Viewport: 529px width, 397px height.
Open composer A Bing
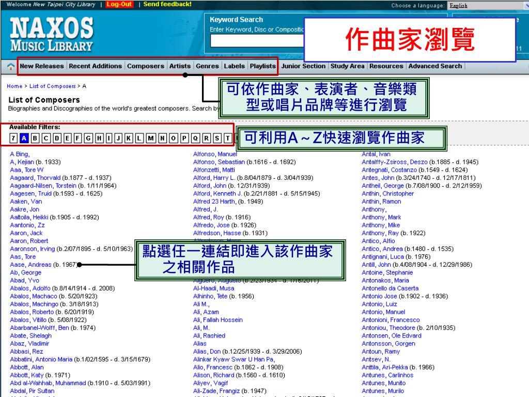coord(20,154)
